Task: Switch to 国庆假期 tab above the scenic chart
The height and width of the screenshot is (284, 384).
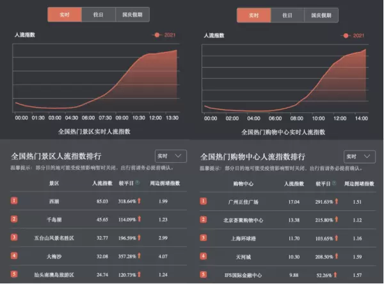Action: pos(132,14)
